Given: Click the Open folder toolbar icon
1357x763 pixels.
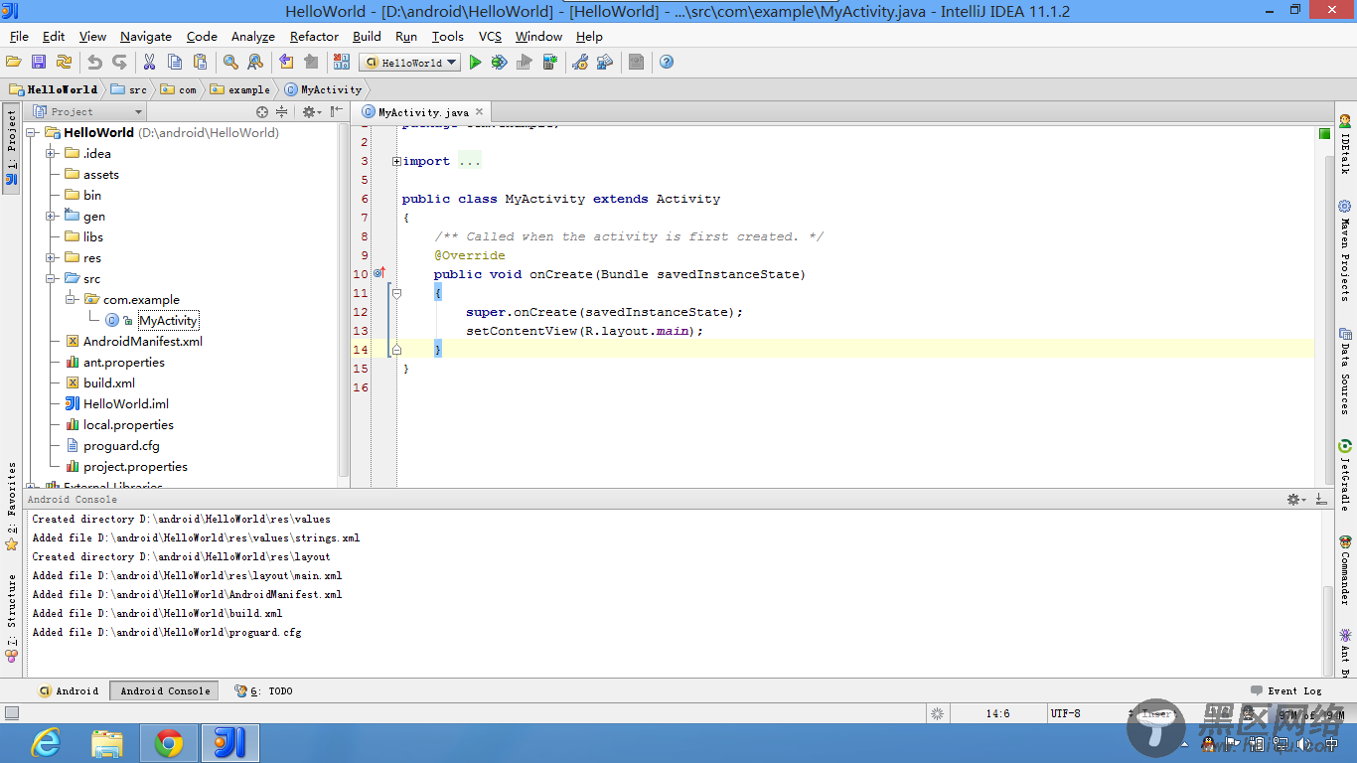Looking at the screenshot, I should pos(14,62).
